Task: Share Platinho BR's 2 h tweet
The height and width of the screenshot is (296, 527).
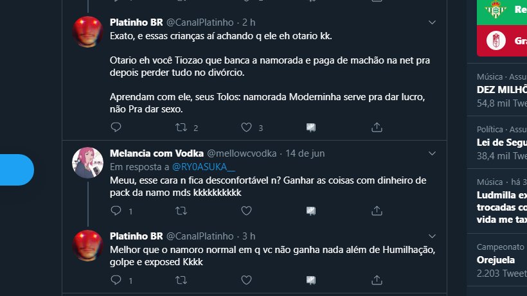Action: [x=375, y=127]
